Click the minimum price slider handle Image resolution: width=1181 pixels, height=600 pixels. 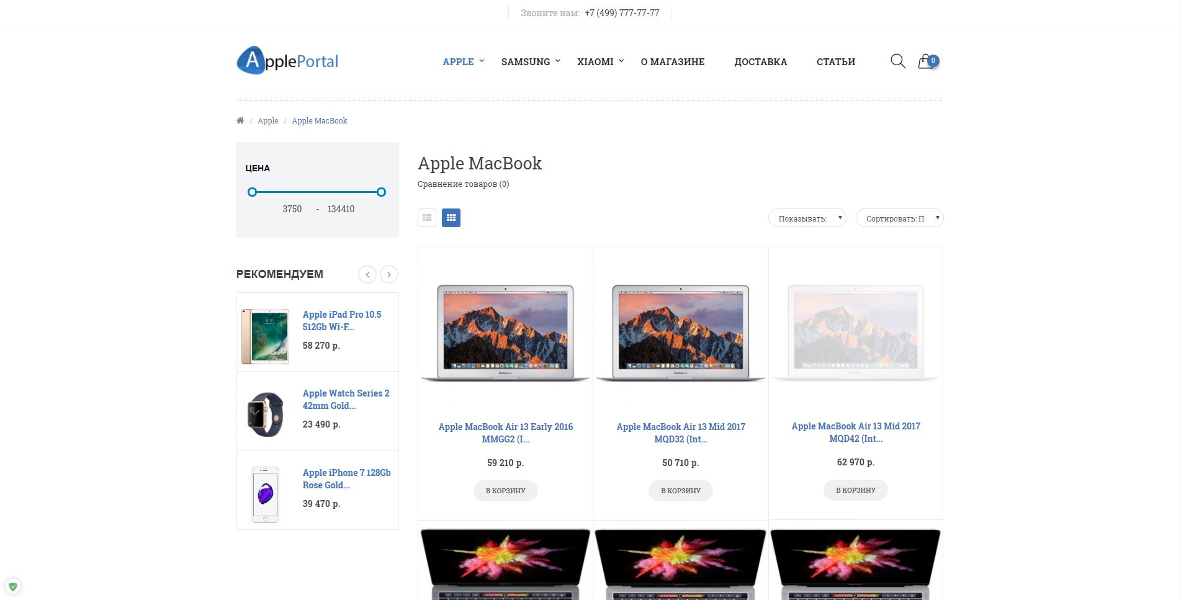pos(252,192)
